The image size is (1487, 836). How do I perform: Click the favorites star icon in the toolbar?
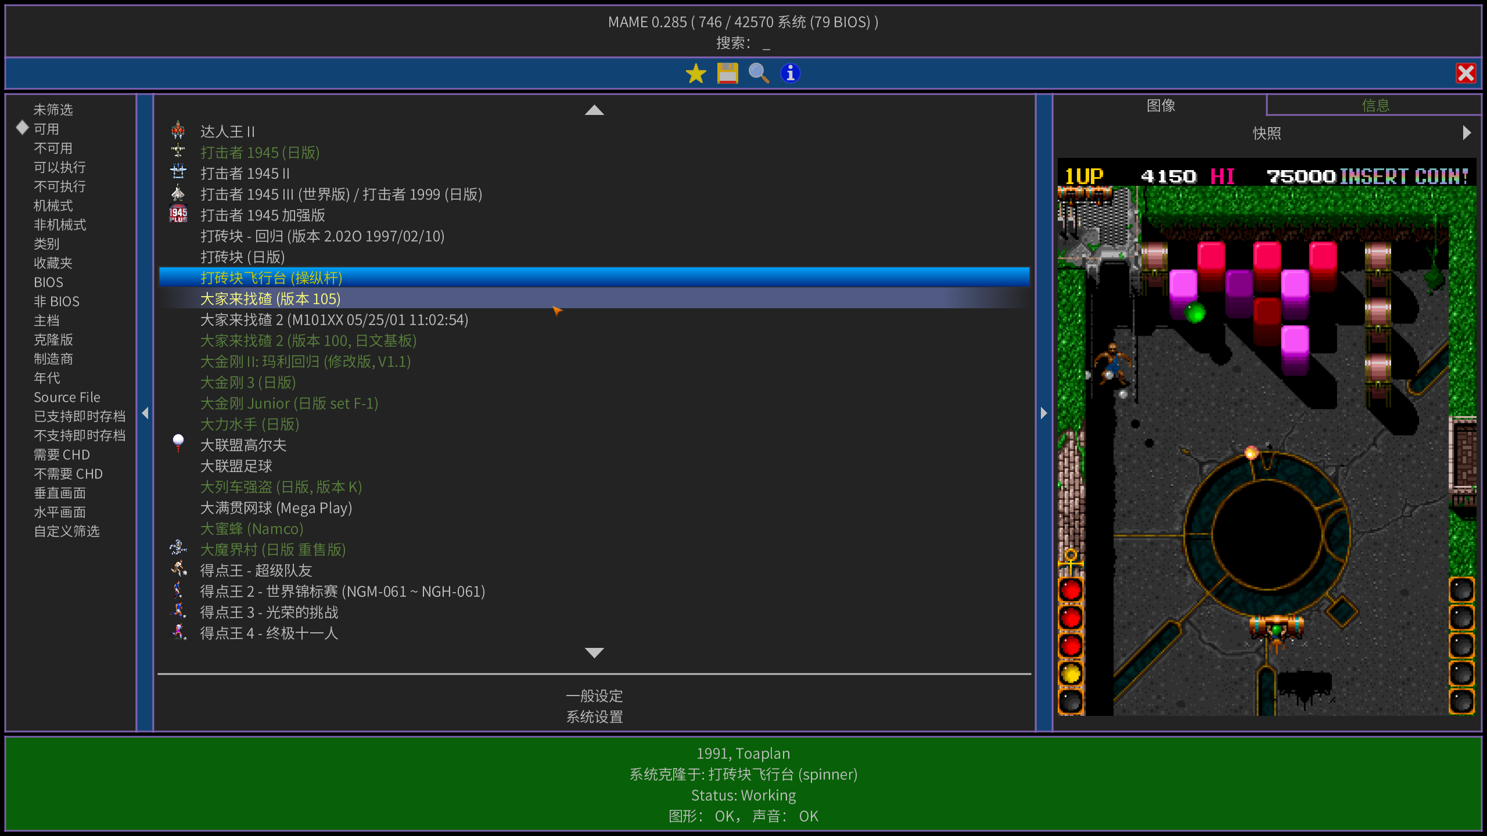coord(695,73)
